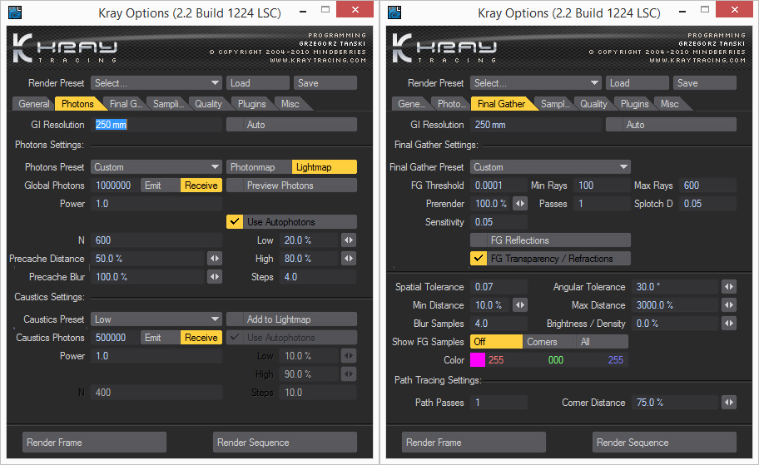Click the magenta FG samples color swatch

tap(478, 360)
